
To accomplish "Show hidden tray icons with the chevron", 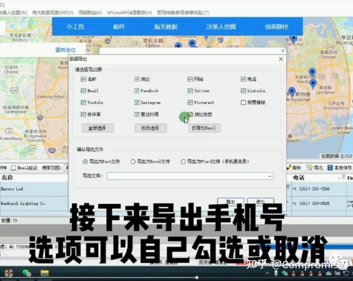I will (x=267, y=273).
